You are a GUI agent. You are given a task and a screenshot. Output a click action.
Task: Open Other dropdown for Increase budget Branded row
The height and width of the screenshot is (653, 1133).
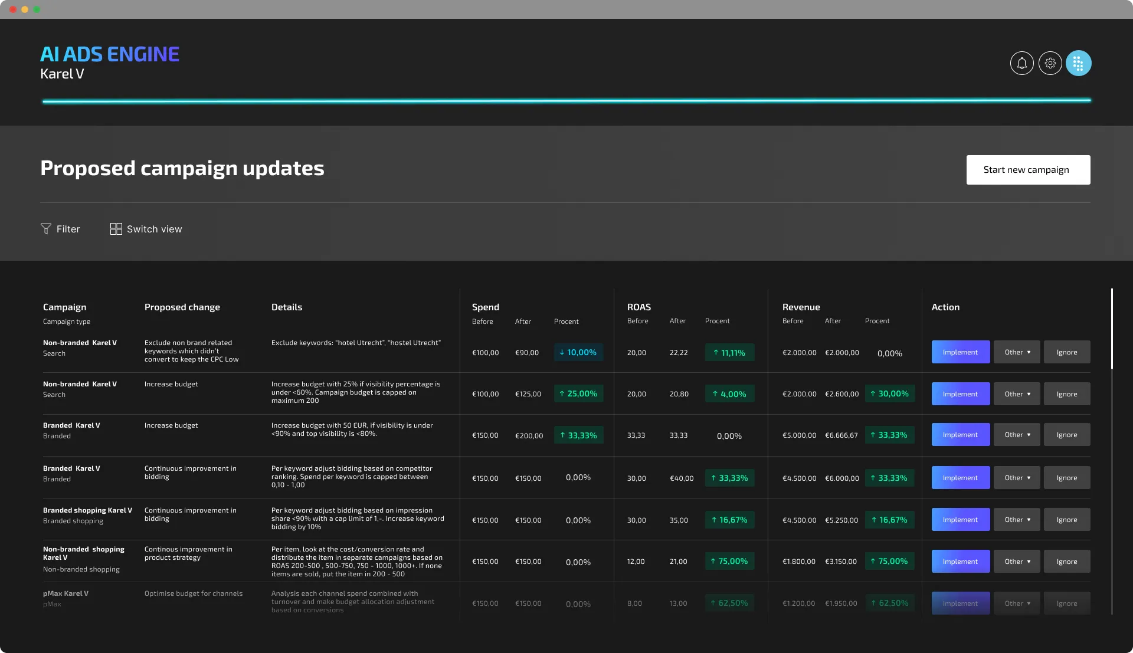click(1017, 435)
